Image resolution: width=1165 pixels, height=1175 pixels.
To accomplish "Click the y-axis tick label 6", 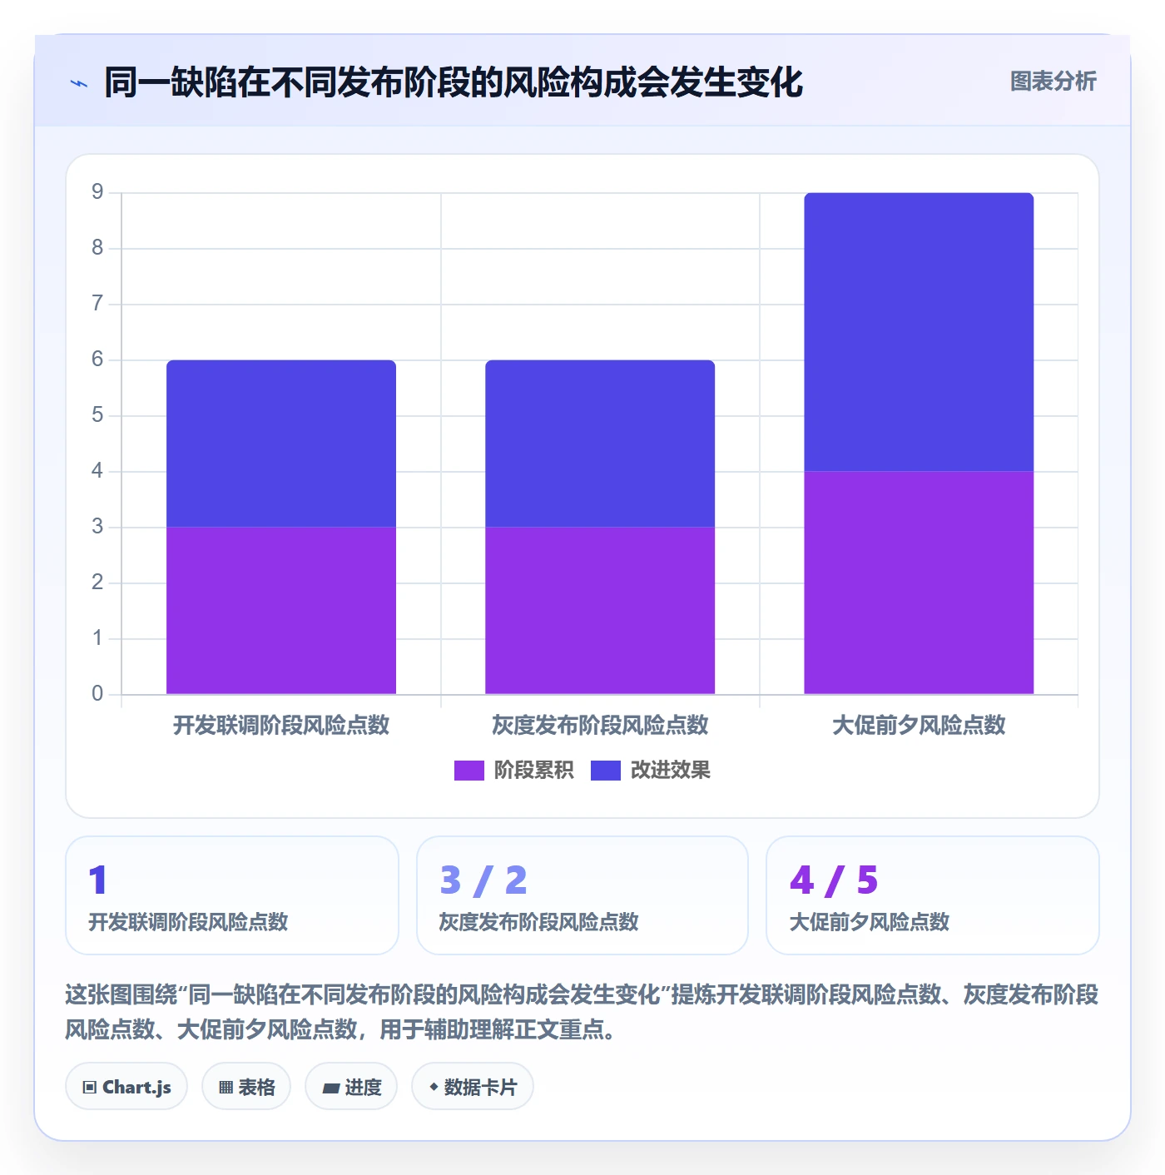I will pyautogui.click(x=97, y=359).
